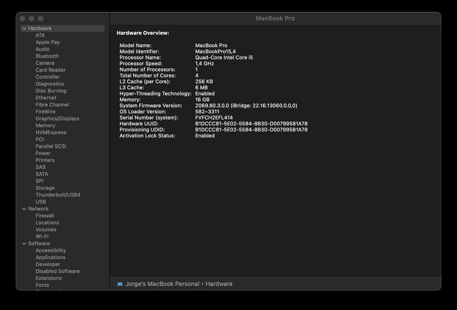457x310 pixels.
Task: Select Ethernet in the sidebar
Action: pyautogui.click(x=46, y=98)
